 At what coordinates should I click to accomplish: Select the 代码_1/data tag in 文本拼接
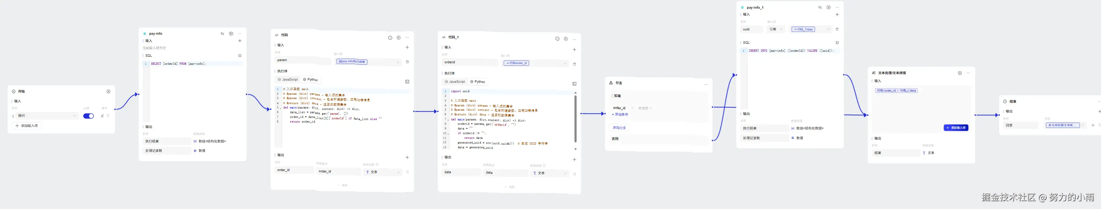click(908, 90)
